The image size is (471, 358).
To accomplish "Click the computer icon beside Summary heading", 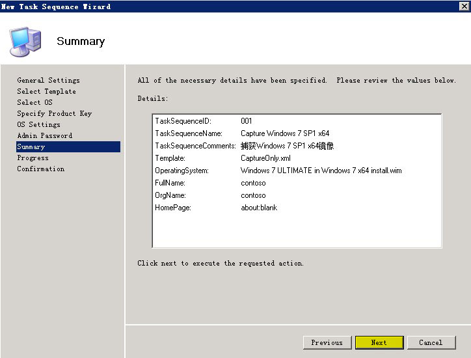I will pos(25,42).
